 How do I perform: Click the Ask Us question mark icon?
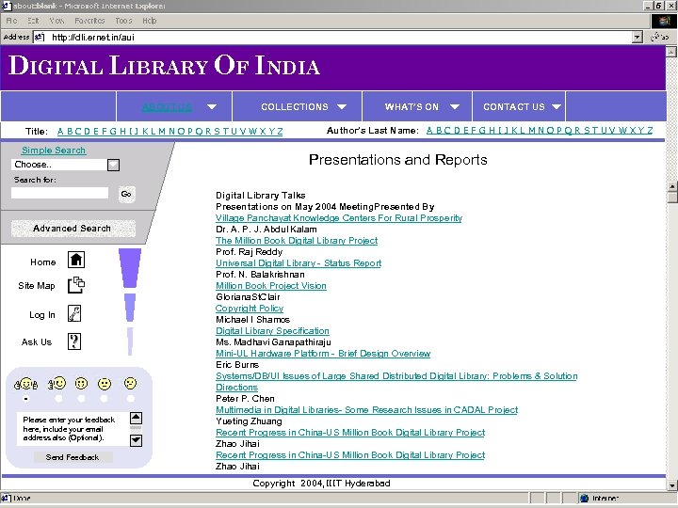(74, 341)
